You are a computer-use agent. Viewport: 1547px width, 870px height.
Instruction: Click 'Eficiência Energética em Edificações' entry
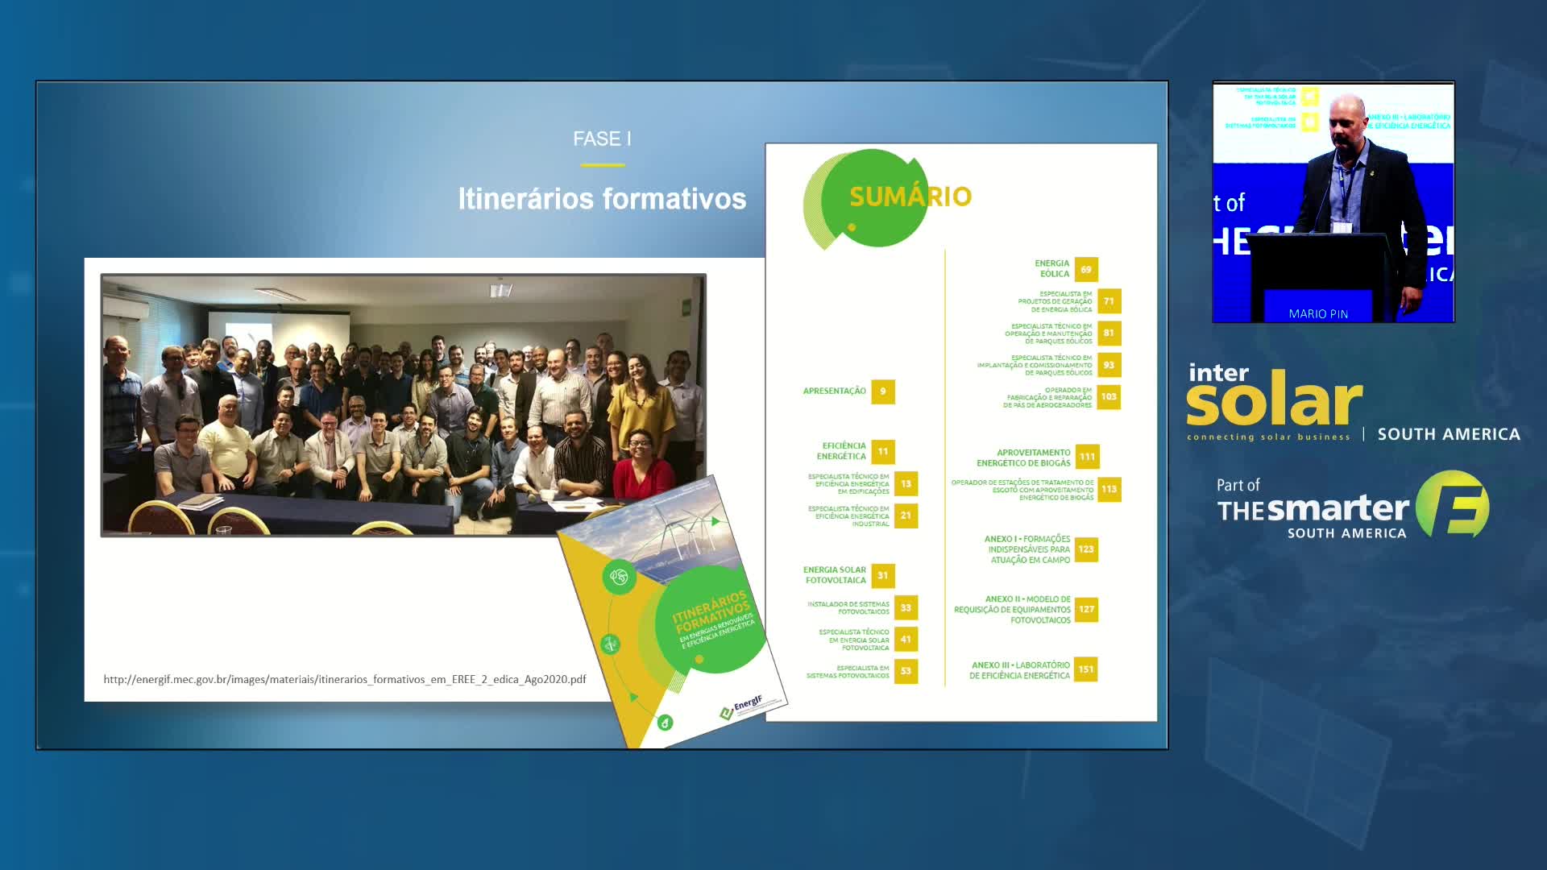tap(848, 483)
